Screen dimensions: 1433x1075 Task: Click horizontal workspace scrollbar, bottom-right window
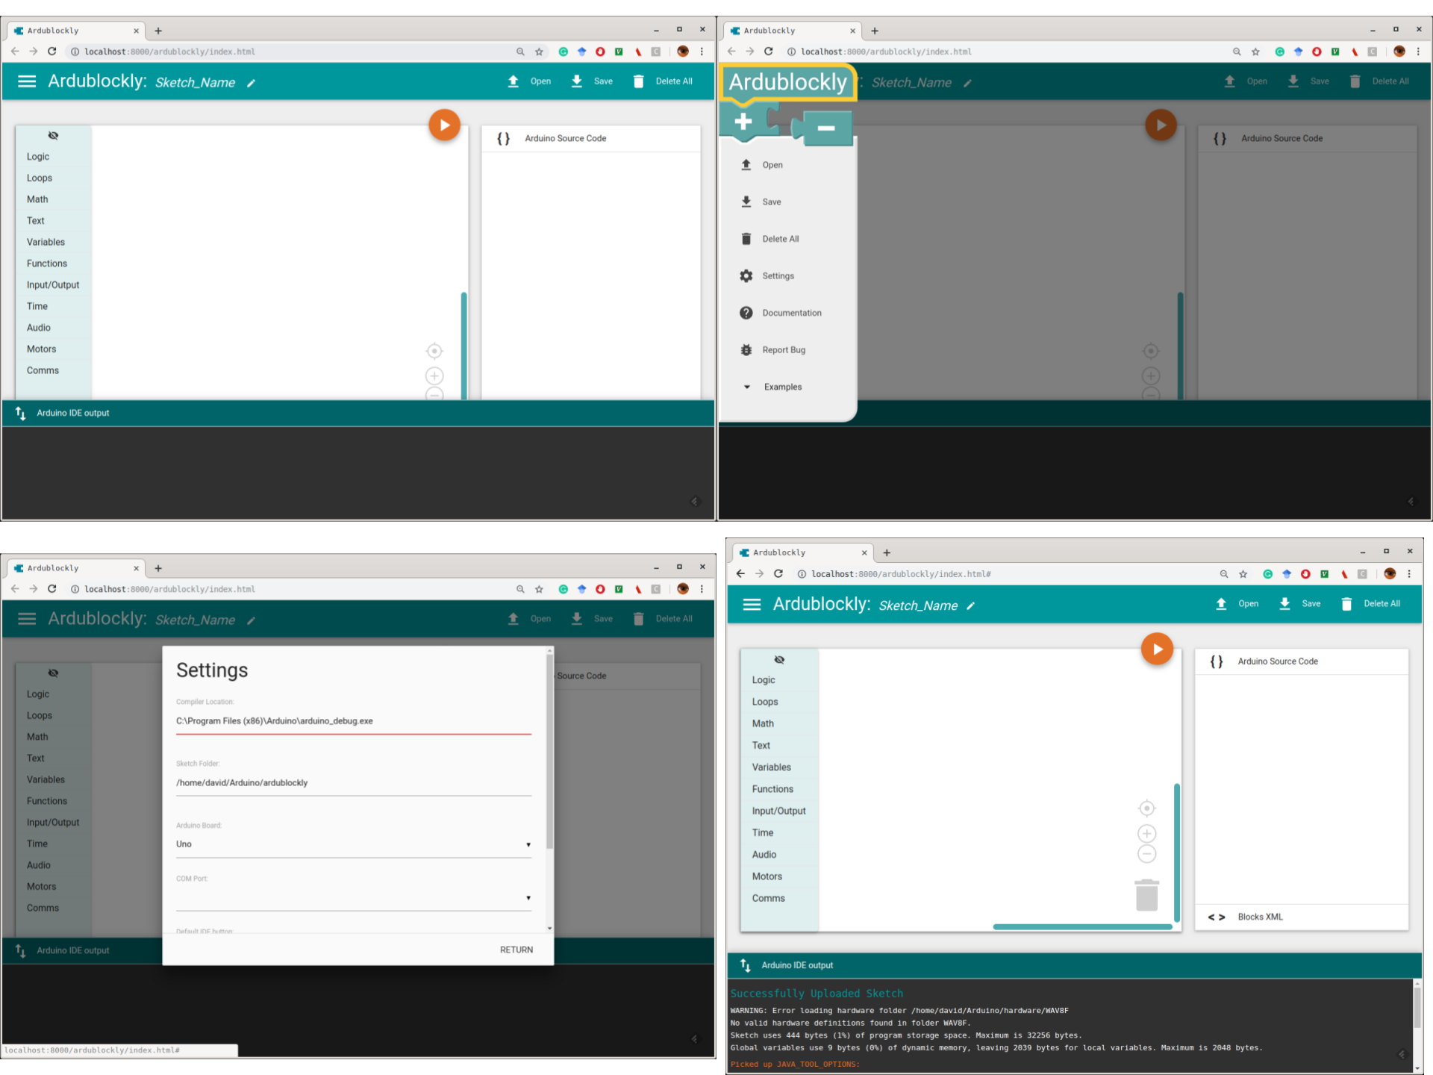(1082, 926)
